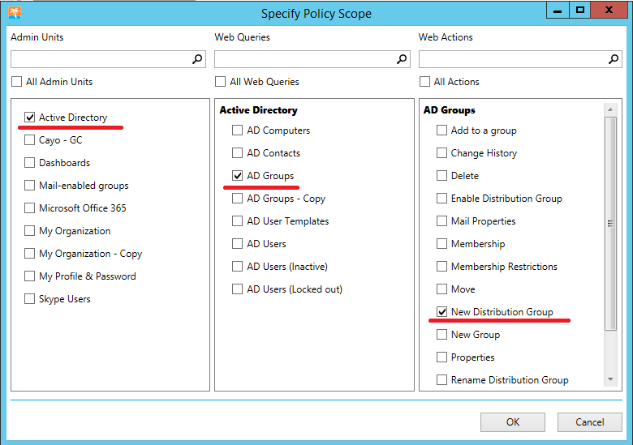Focus the Admin Units search field

click(x=108, y=59)
